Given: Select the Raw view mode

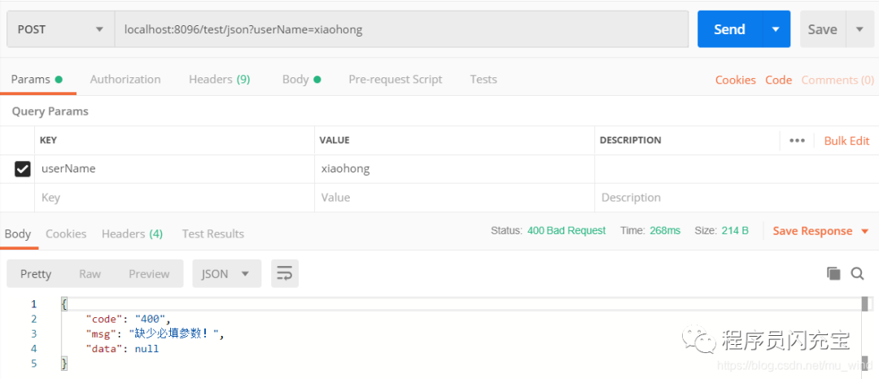Looking at the screenshot, I should 90,274.
